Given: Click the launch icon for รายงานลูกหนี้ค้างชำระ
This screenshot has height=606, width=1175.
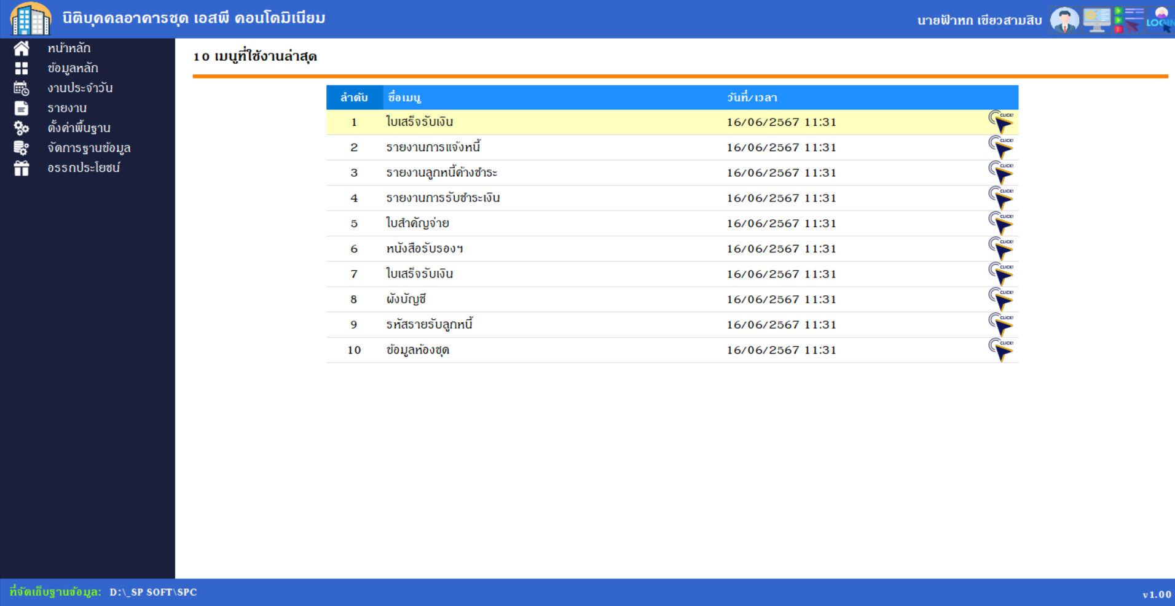Looking at the screenshot, I should click(x=1001, y=173).
